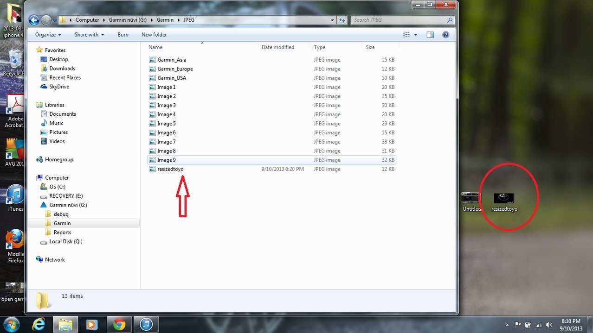This screenshot has height=333, width=593.
Task: Select the Image 9 file
Action: (167, 160)
